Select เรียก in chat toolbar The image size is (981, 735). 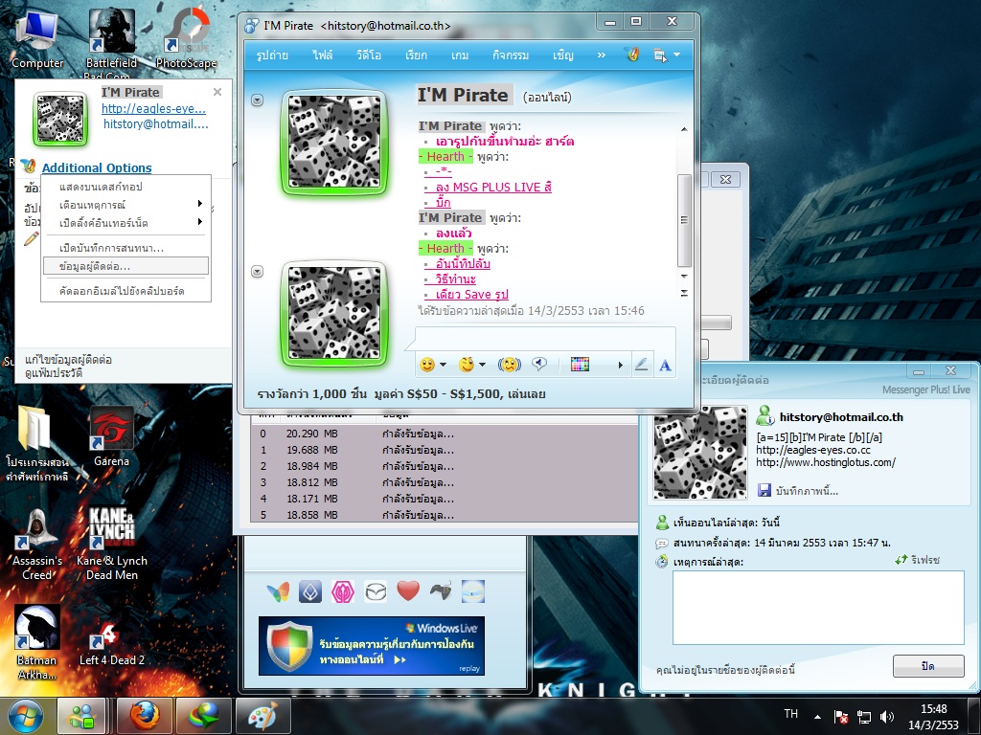click(x=416, y=55)
